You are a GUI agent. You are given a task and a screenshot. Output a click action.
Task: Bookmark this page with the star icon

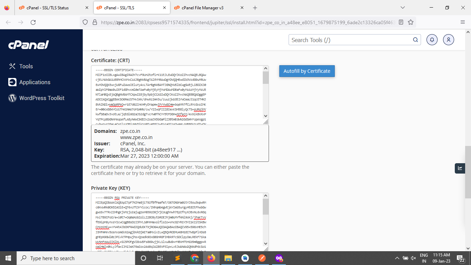(411, 22)
